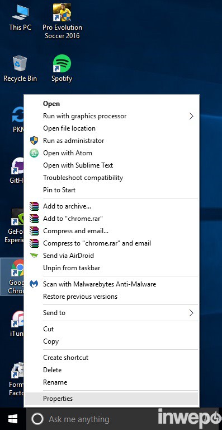Select Pro Evolution Soccer 2016 shortcut

pos(62,21)
